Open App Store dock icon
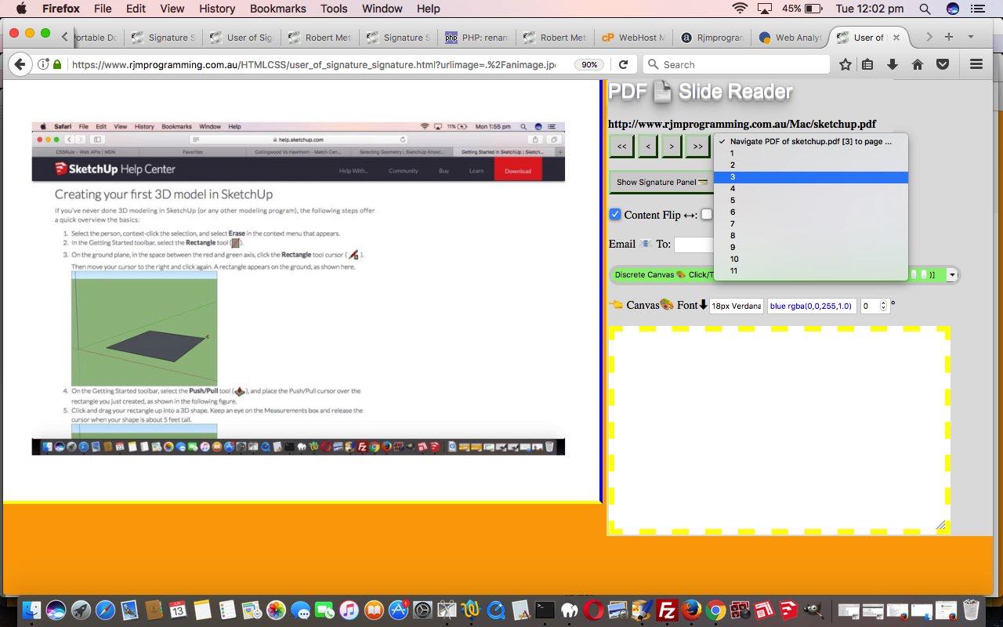The image size is (1003, 627). click(x=398, y=610)
